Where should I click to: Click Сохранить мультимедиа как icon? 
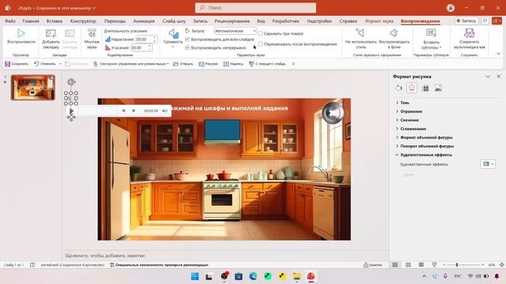point(469,33)
